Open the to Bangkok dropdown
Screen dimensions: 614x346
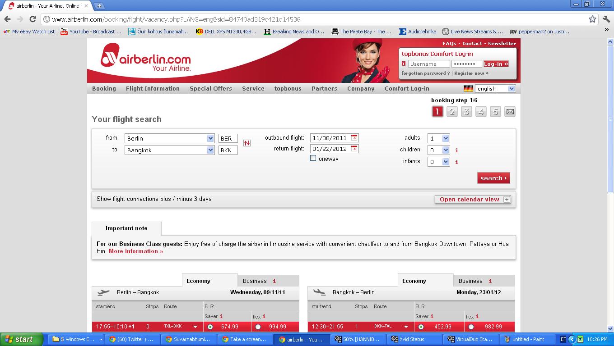[x=169, y=150]
